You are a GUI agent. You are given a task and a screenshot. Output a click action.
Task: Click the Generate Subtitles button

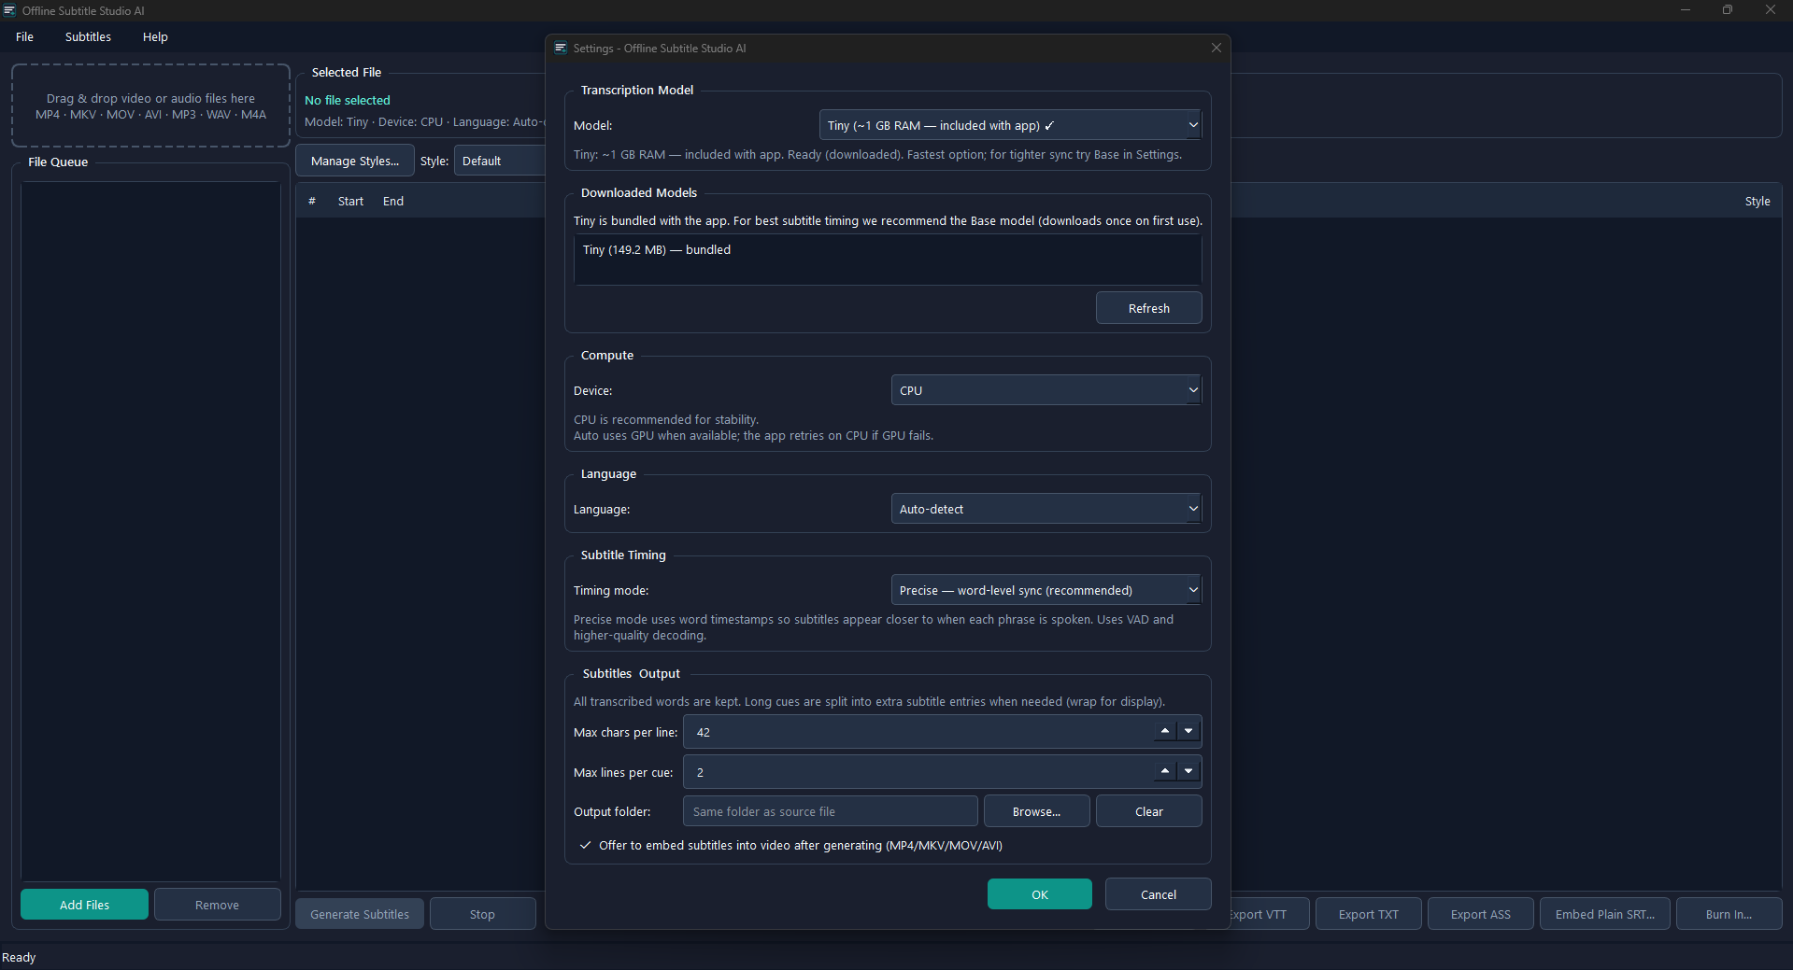coord(360,914)
